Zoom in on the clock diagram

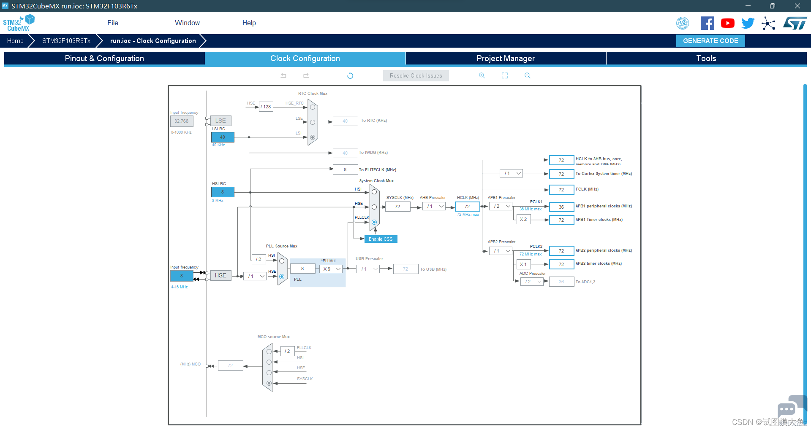[482, 75]
